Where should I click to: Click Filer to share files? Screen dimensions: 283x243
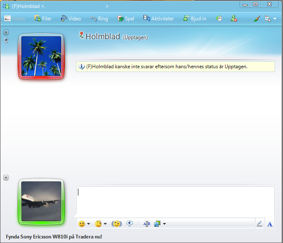pyautogui.click(x=43, y=19)
